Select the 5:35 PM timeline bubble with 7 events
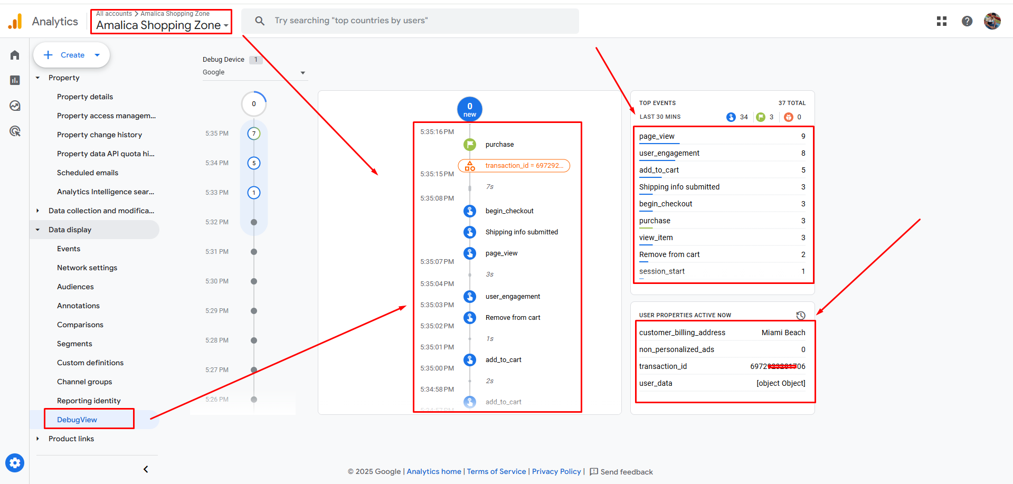 tap(254, 134)
